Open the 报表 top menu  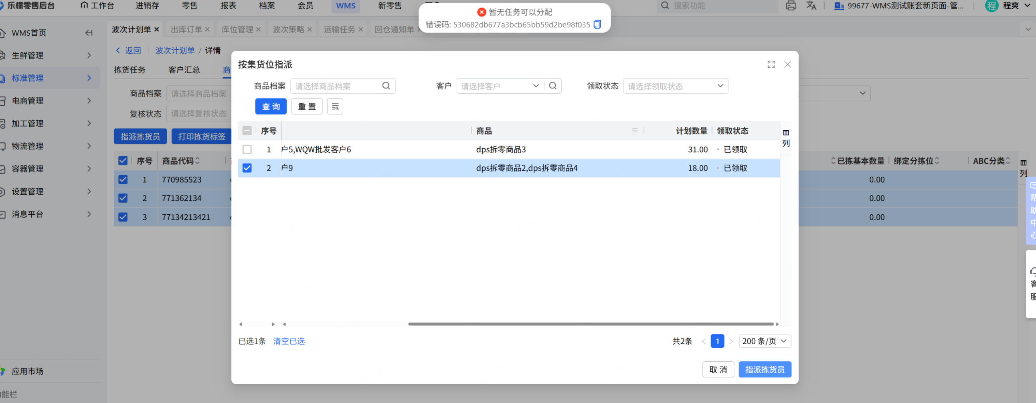(229, 6)
